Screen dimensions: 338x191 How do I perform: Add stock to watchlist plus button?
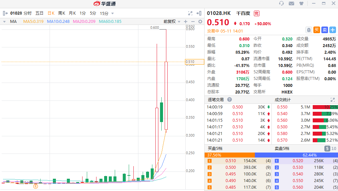[333, 30]
